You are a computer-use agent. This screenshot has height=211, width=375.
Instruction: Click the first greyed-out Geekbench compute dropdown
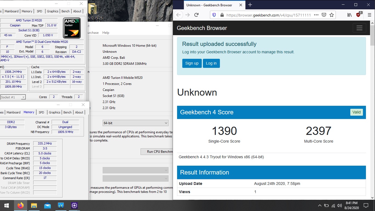[x=136, y=170]
